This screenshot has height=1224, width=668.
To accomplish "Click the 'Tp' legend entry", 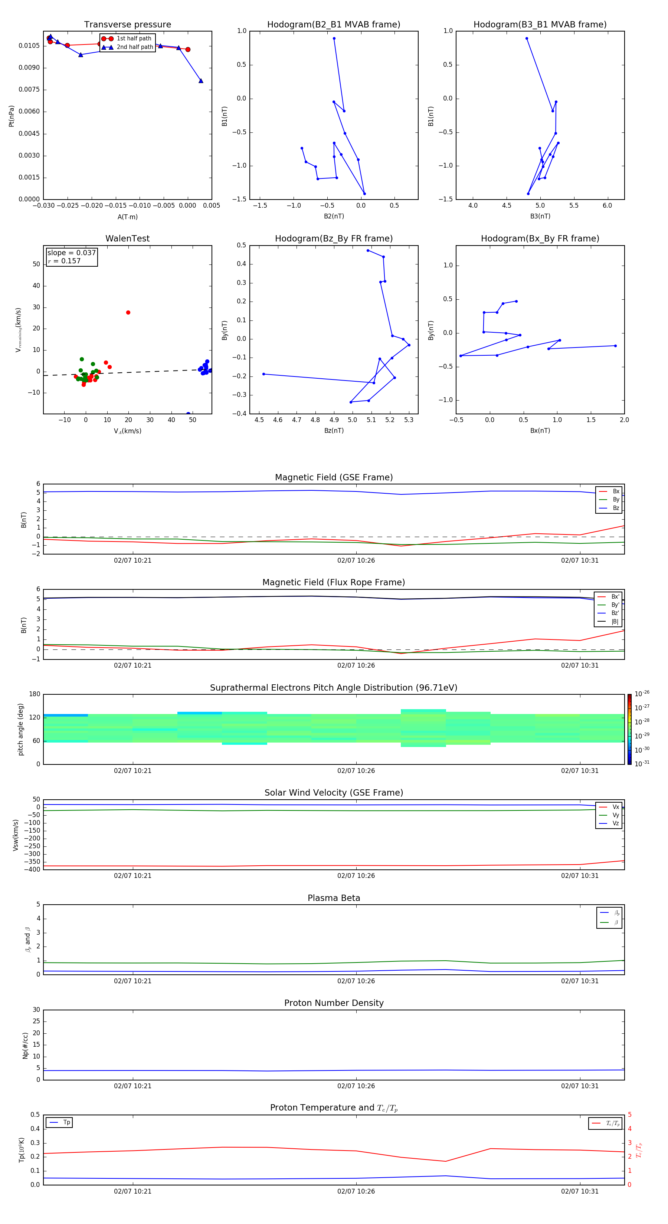I will (x=59, y=1122).
